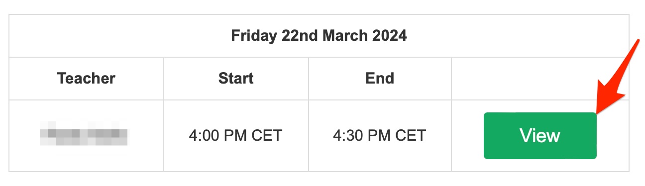Click the Start column header

pos(236,78)
